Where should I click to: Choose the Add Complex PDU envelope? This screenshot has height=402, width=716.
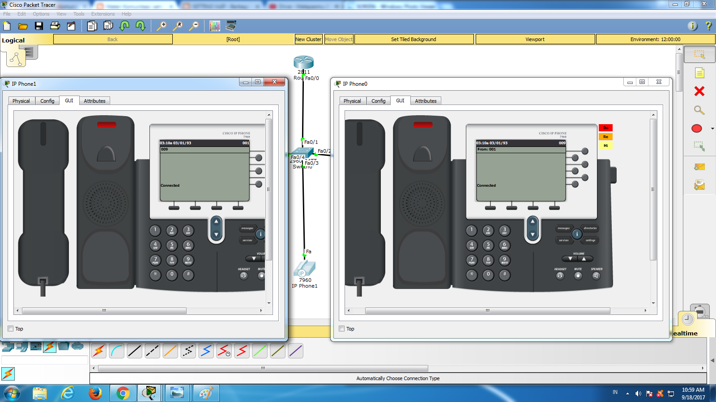pos(699,185)
